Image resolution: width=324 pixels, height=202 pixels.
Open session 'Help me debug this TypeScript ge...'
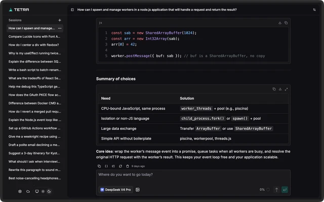coord(35,87)
